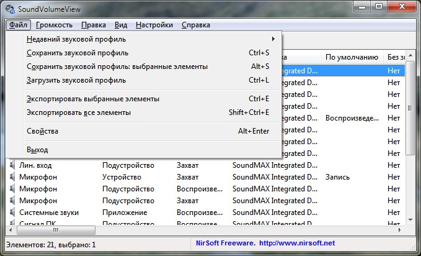Click the Без з... column header
The image size is (421, 256).
395,57
